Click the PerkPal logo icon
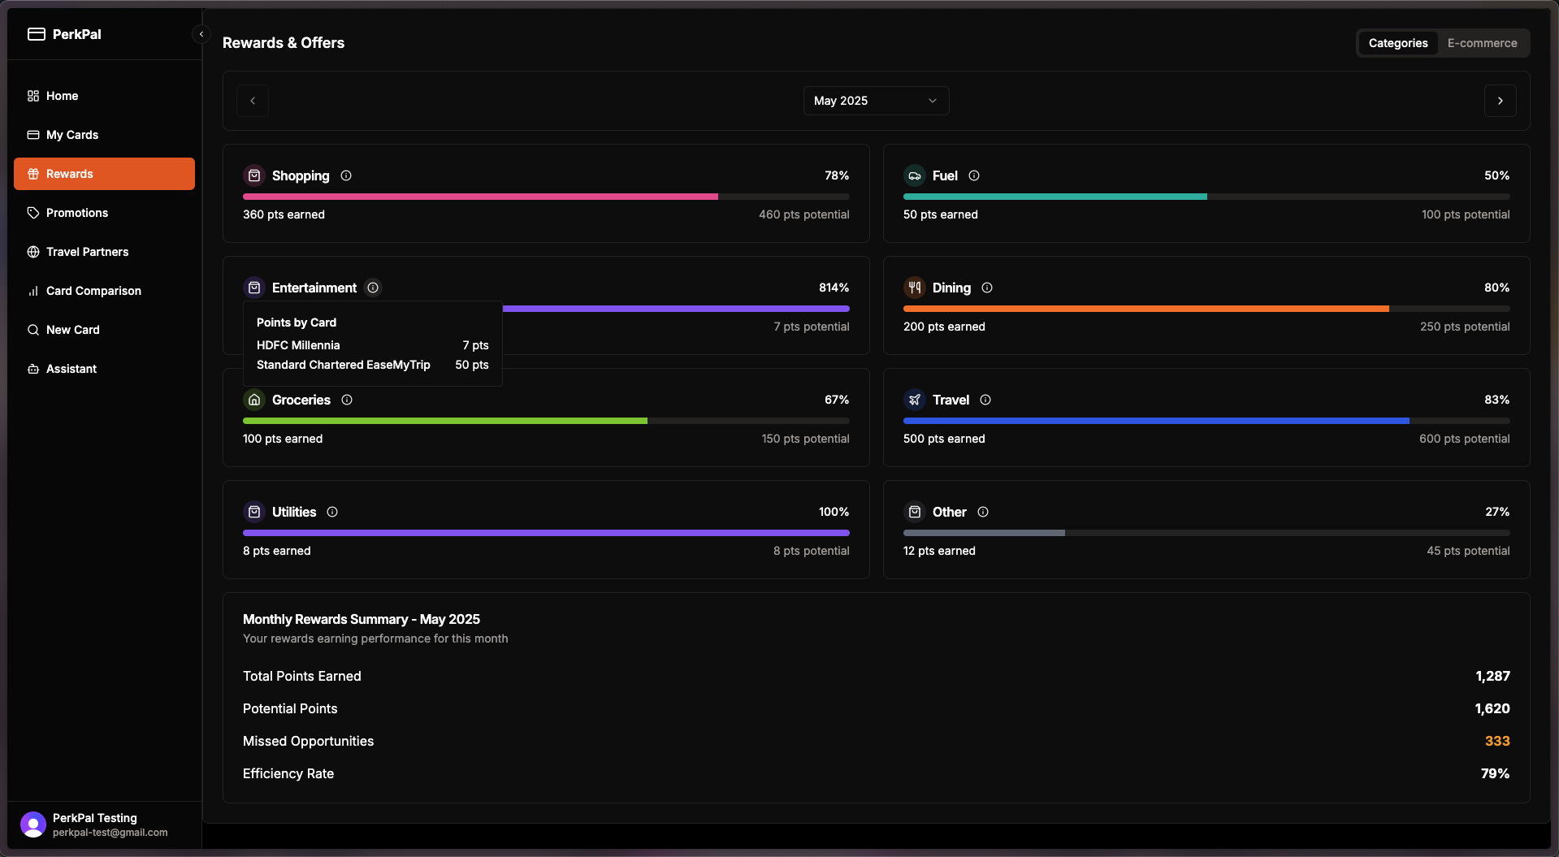This screenshot has width=1559, height=857. 36,34
